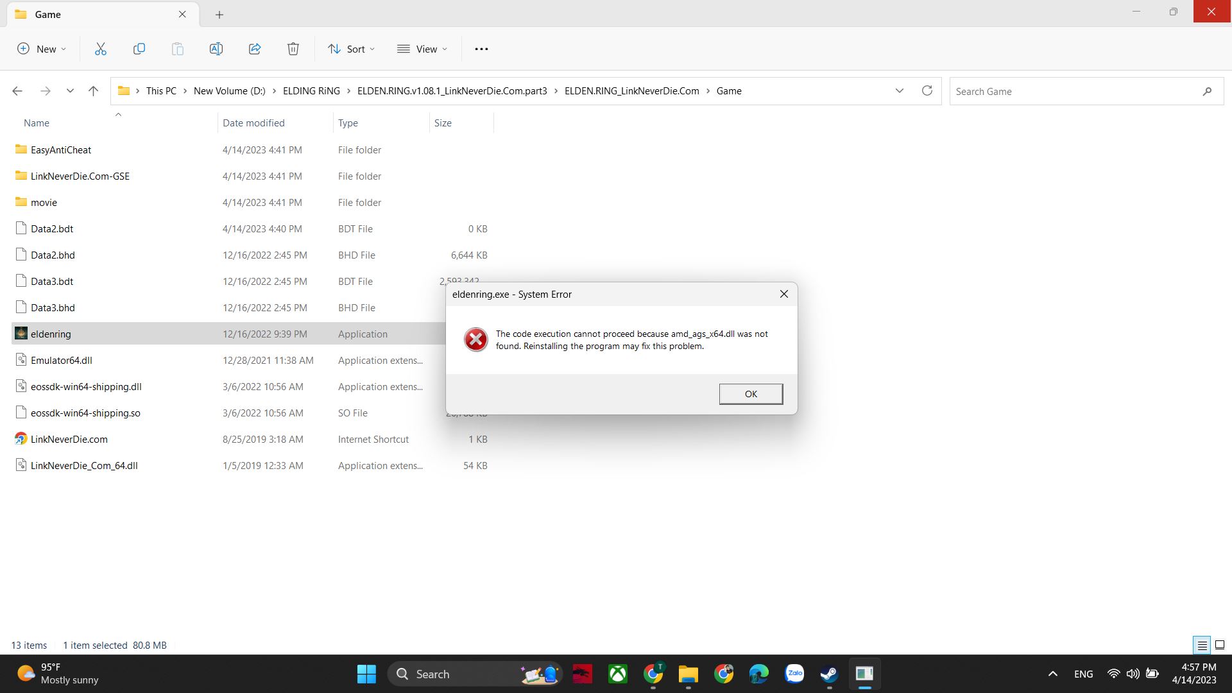This screenshot has height=693, width=1232.
Task: Click the Rename icon in toolbar
Action: [x=216, y=49]
